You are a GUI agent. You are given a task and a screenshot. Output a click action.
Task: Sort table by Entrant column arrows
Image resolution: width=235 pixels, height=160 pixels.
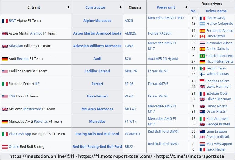(68, 7)
